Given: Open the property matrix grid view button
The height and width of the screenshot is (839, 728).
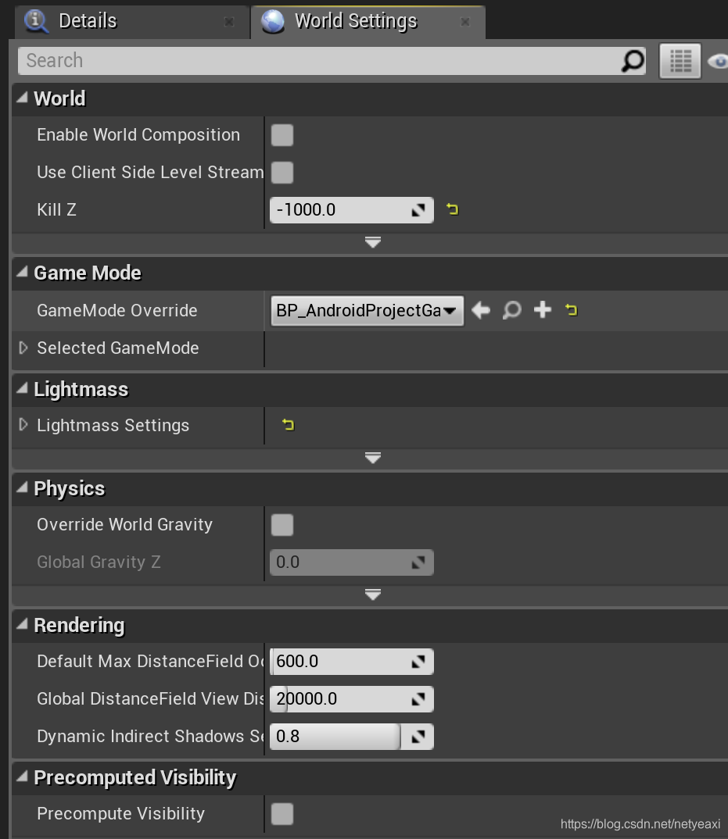Looking at the screenshot, I should [680, 61].
